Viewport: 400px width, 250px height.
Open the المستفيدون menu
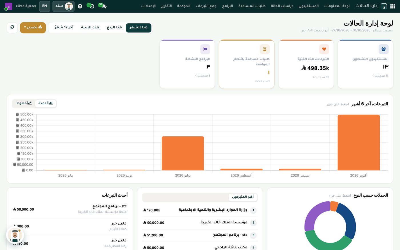[x=309, y=6]
